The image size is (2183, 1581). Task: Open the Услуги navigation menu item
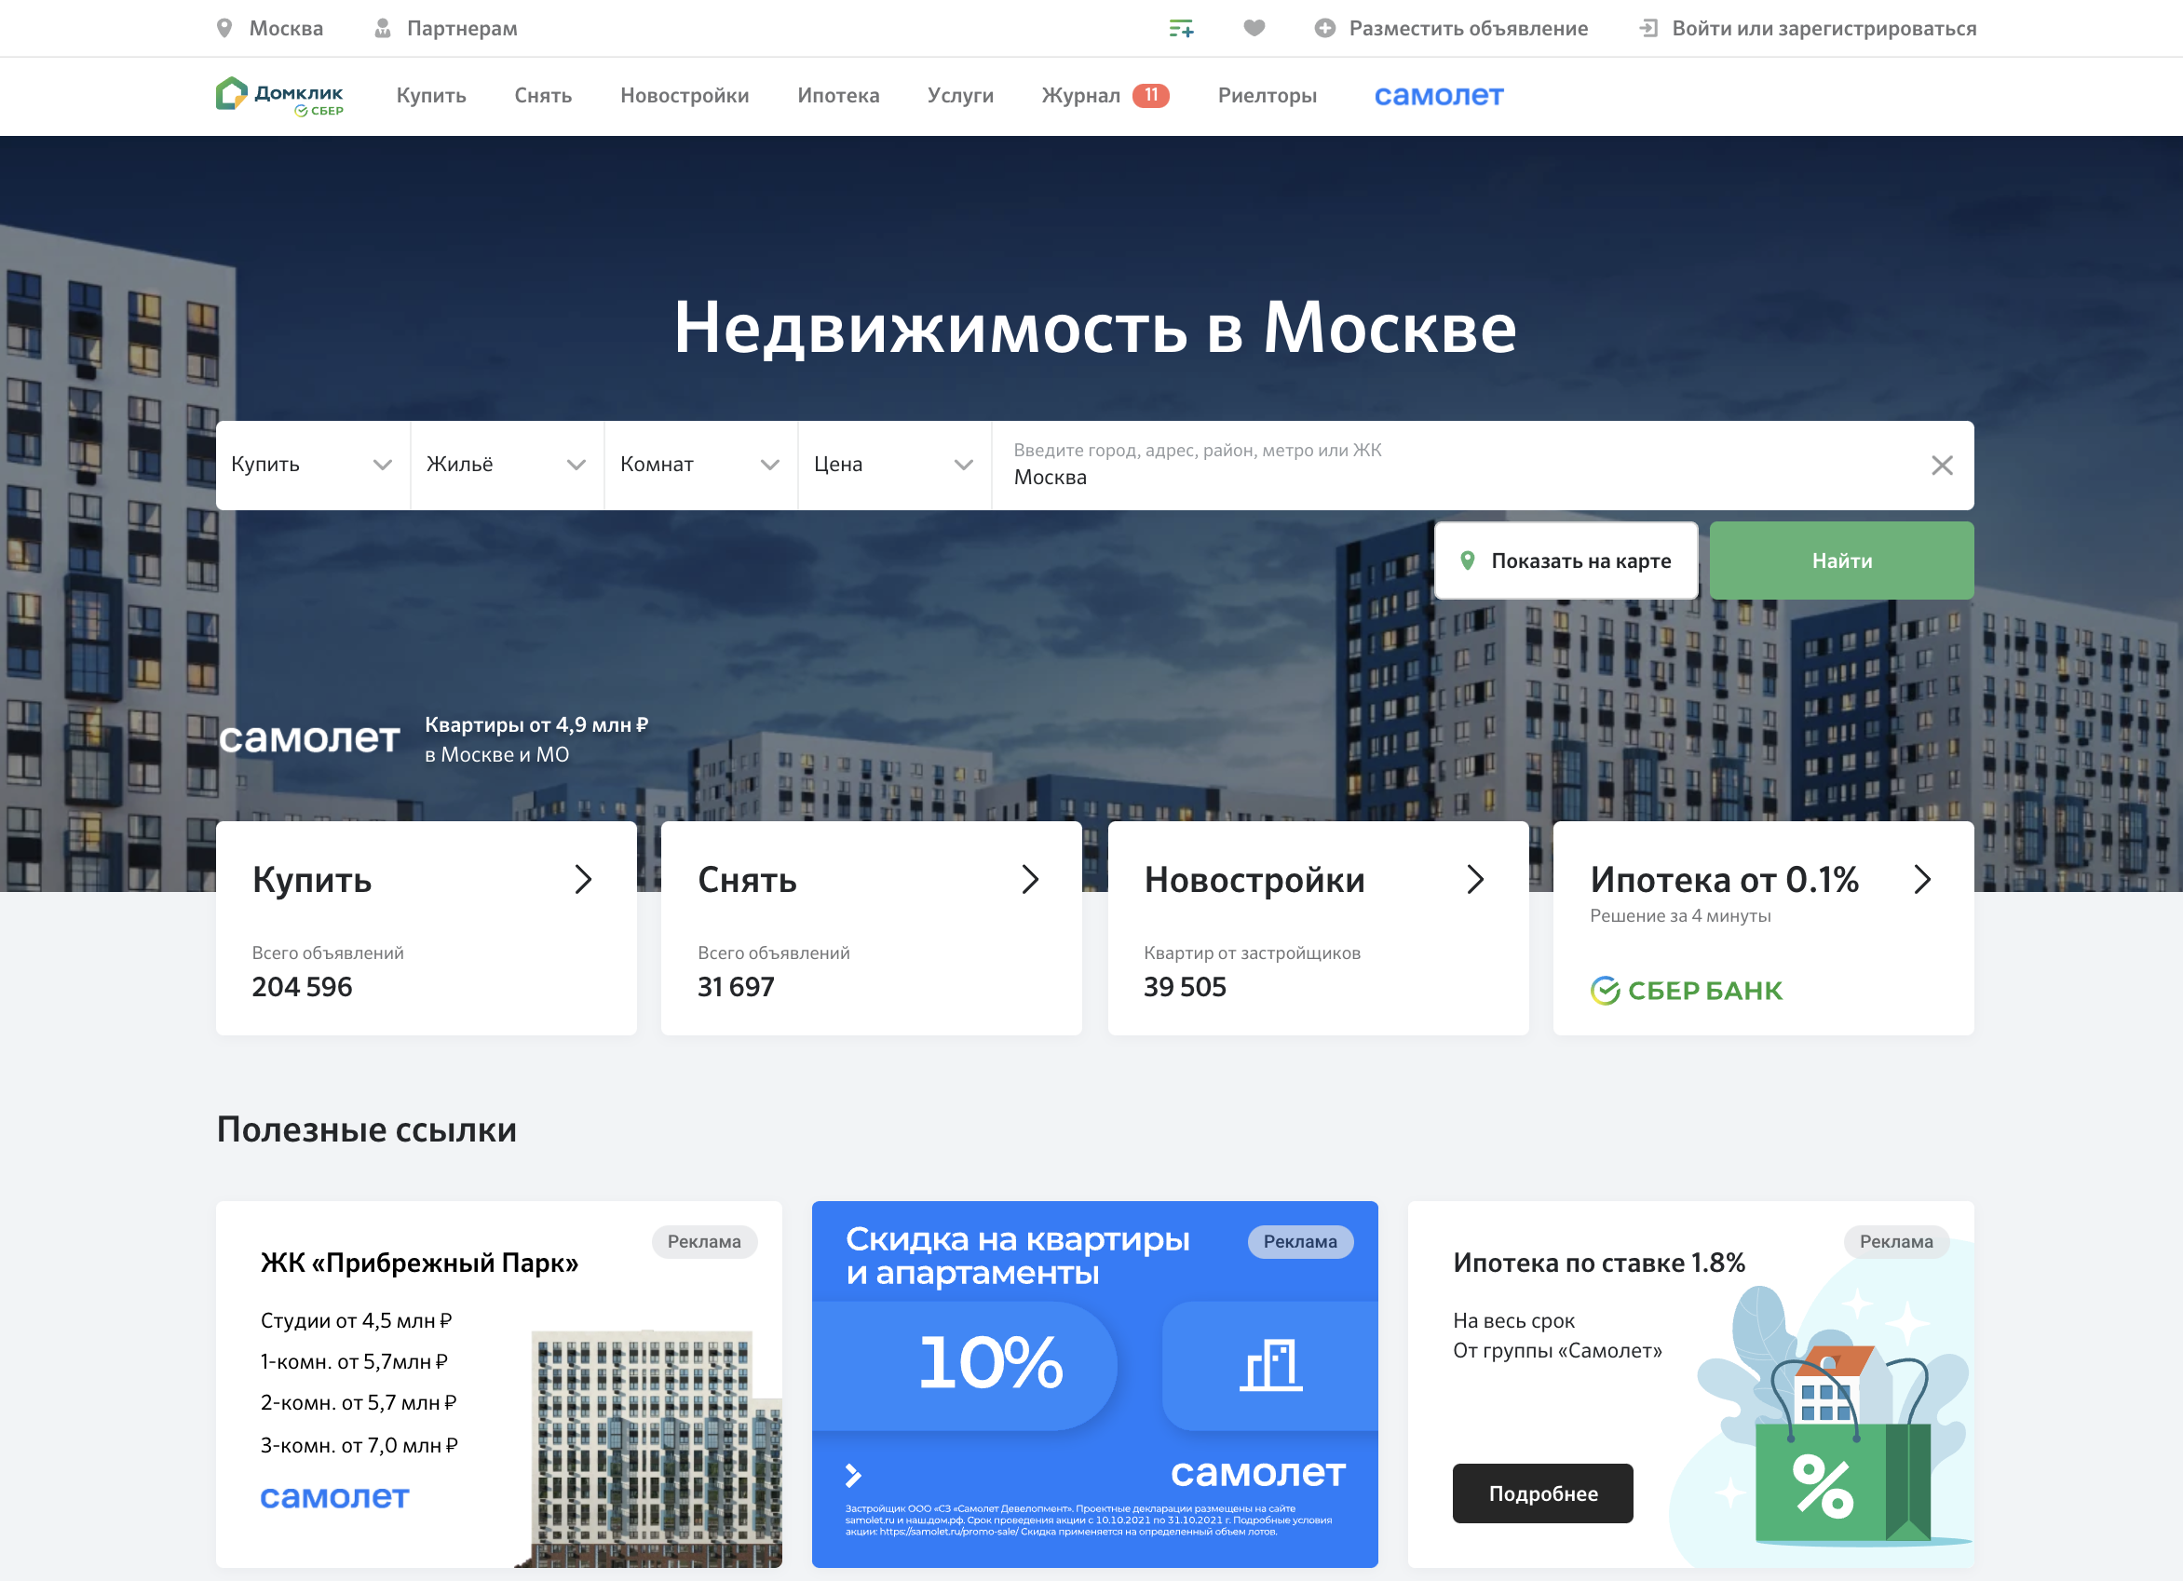coord(960,95)
